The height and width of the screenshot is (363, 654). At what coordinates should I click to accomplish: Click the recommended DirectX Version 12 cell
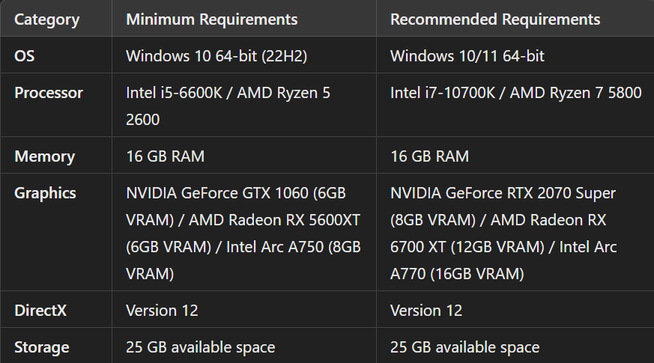coord(426,310)
